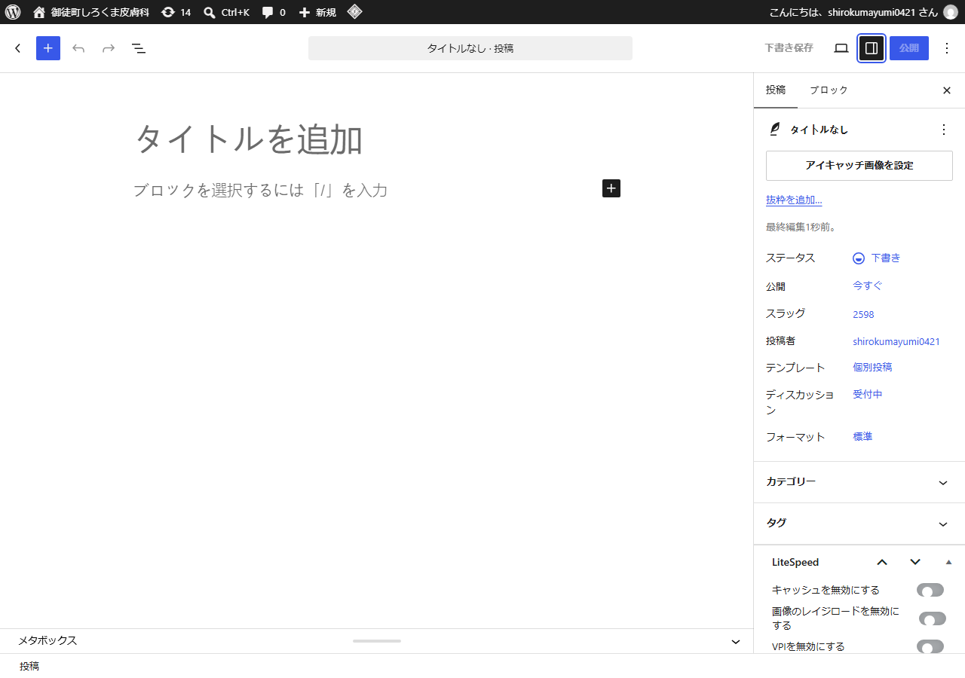Expand the カテゴリー panel
The height and width of the screenshot is (678, 965).
[x=859, y=482]
